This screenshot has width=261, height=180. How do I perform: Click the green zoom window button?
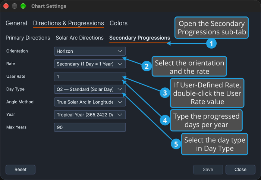point(23,6)
